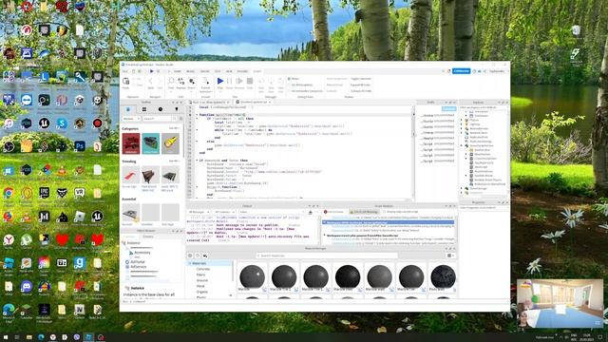The height and width of the screenshot is (342, 608).
Task: Switch to the MODEL ribbon tab
Action: [190, 71]
